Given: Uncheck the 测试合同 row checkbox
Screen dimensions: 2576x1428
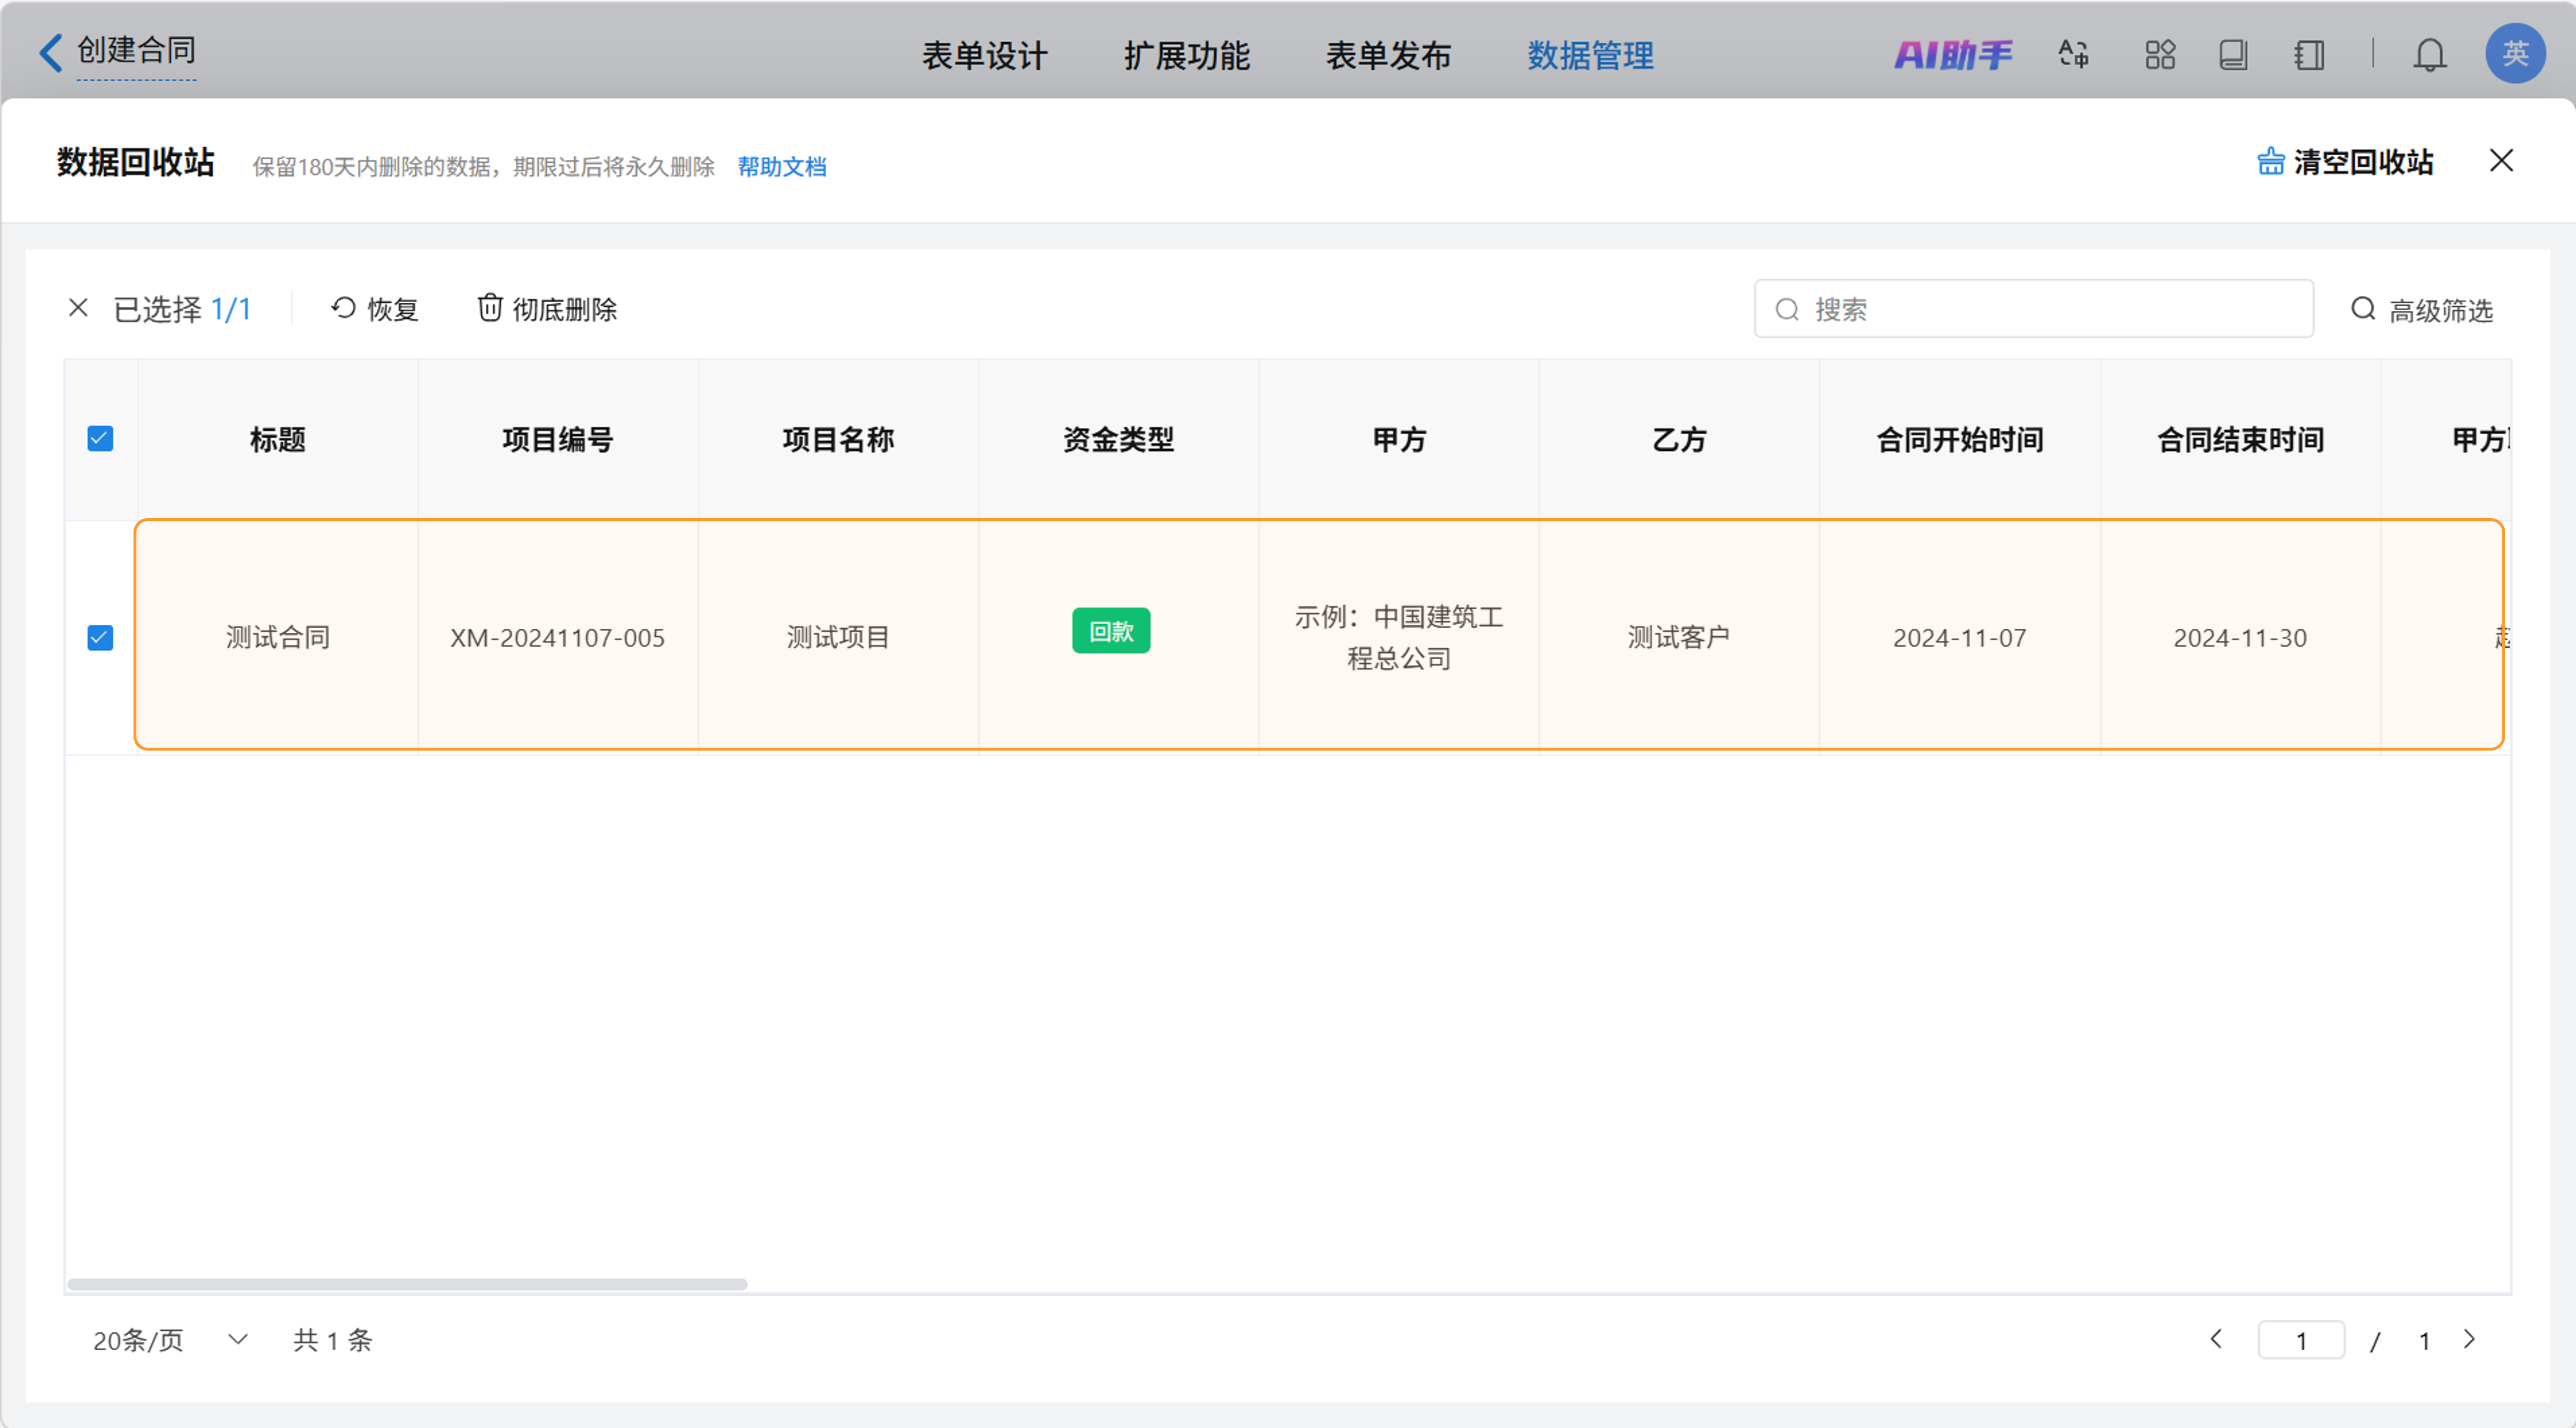Looking at the screenshot, I should [100, 638].
